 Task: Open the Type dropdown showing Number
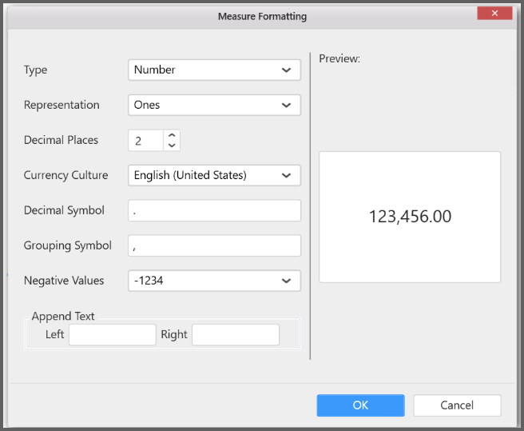pos(213,70)
